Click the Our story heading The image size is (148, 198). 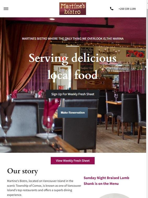[22, 171]
